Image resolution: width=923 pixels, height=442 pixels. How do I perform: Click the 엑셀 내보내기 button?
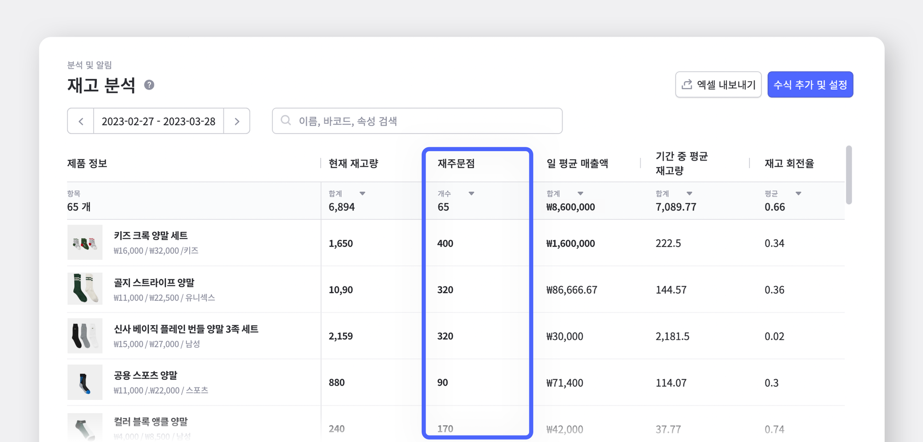click(x=718, y=85)
